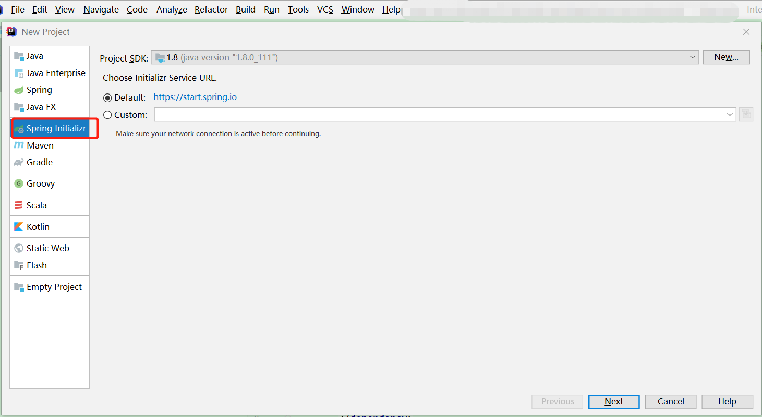This screenshot has height=417, width=762.
Task: Select the Gradle text in the list
Action: point(40,162)
